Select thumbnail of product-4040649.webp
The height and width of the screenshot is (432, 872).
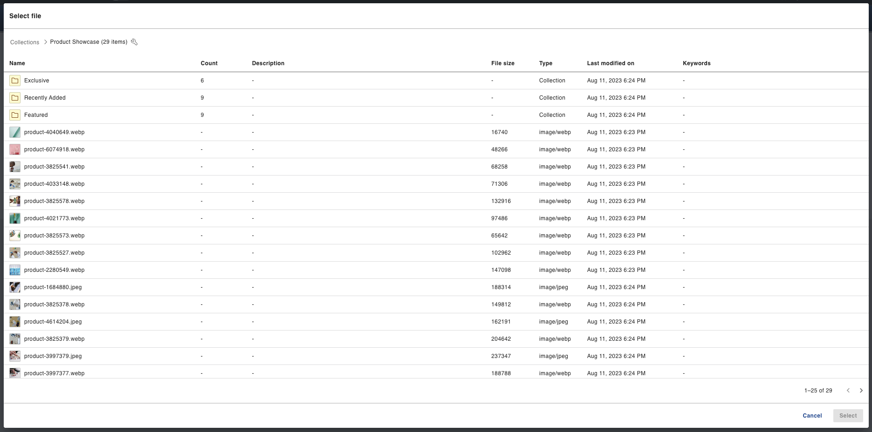(15, 132)
